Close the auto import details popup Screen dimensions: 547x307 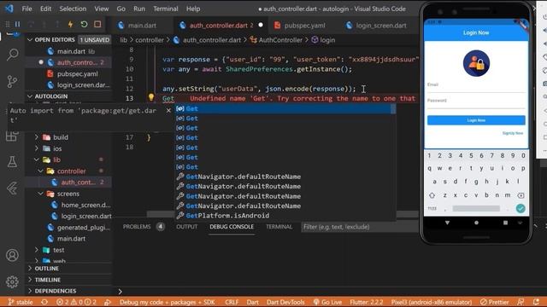[168, 110]
